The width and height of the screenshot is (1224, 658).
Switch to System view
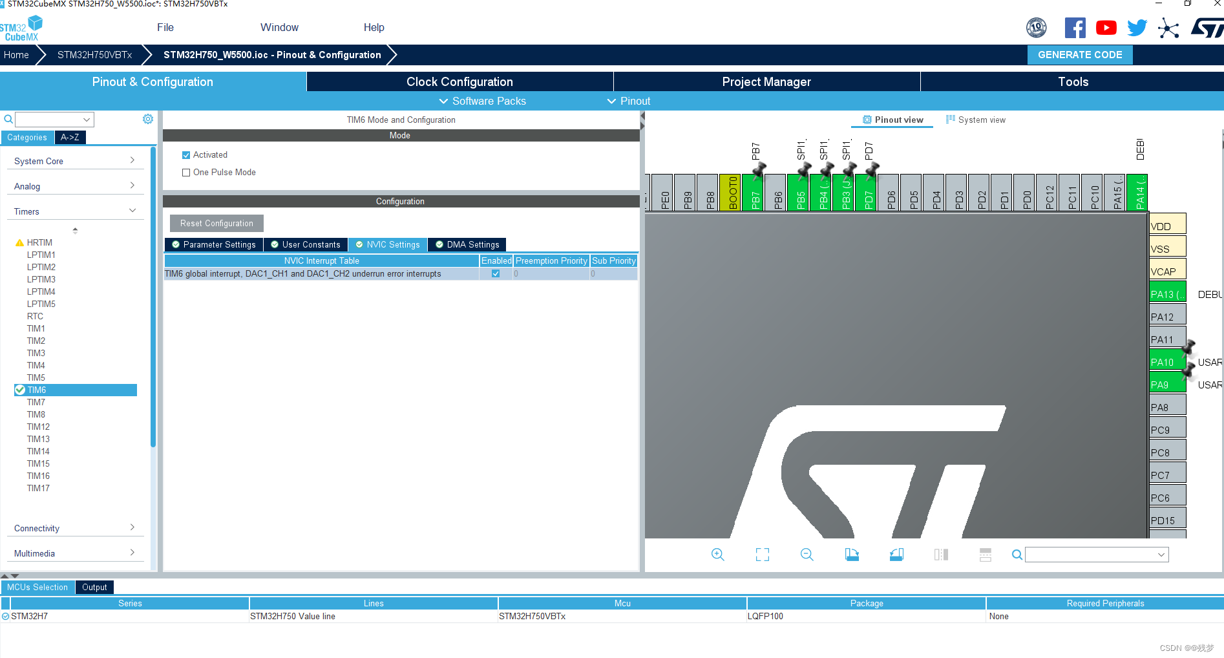click(976, 120)
